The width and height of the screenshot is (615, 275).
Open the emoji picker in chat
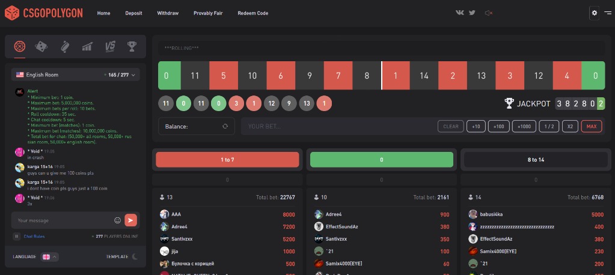point(117,220)
